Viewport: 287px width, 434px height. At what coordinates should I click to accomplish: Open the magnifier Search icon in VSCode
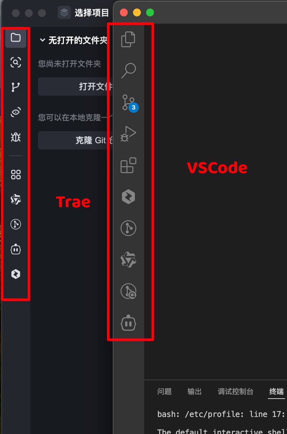click(128, 70)
